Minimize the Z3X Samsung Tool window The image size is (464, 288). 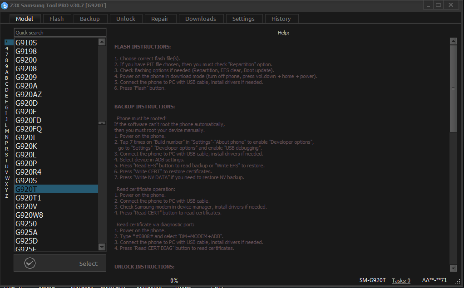[428, 5]
